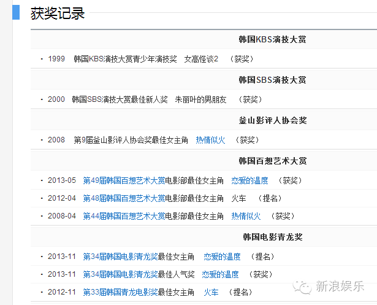
Task: Open 恋爱的温度 link in 青龙奖最佳女主角 row
Action: 222,257
